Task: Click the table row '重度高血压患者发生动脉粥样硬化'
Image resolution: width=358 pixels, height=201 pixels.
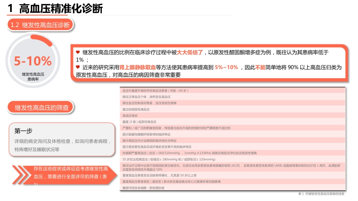Action: [233, 175]
